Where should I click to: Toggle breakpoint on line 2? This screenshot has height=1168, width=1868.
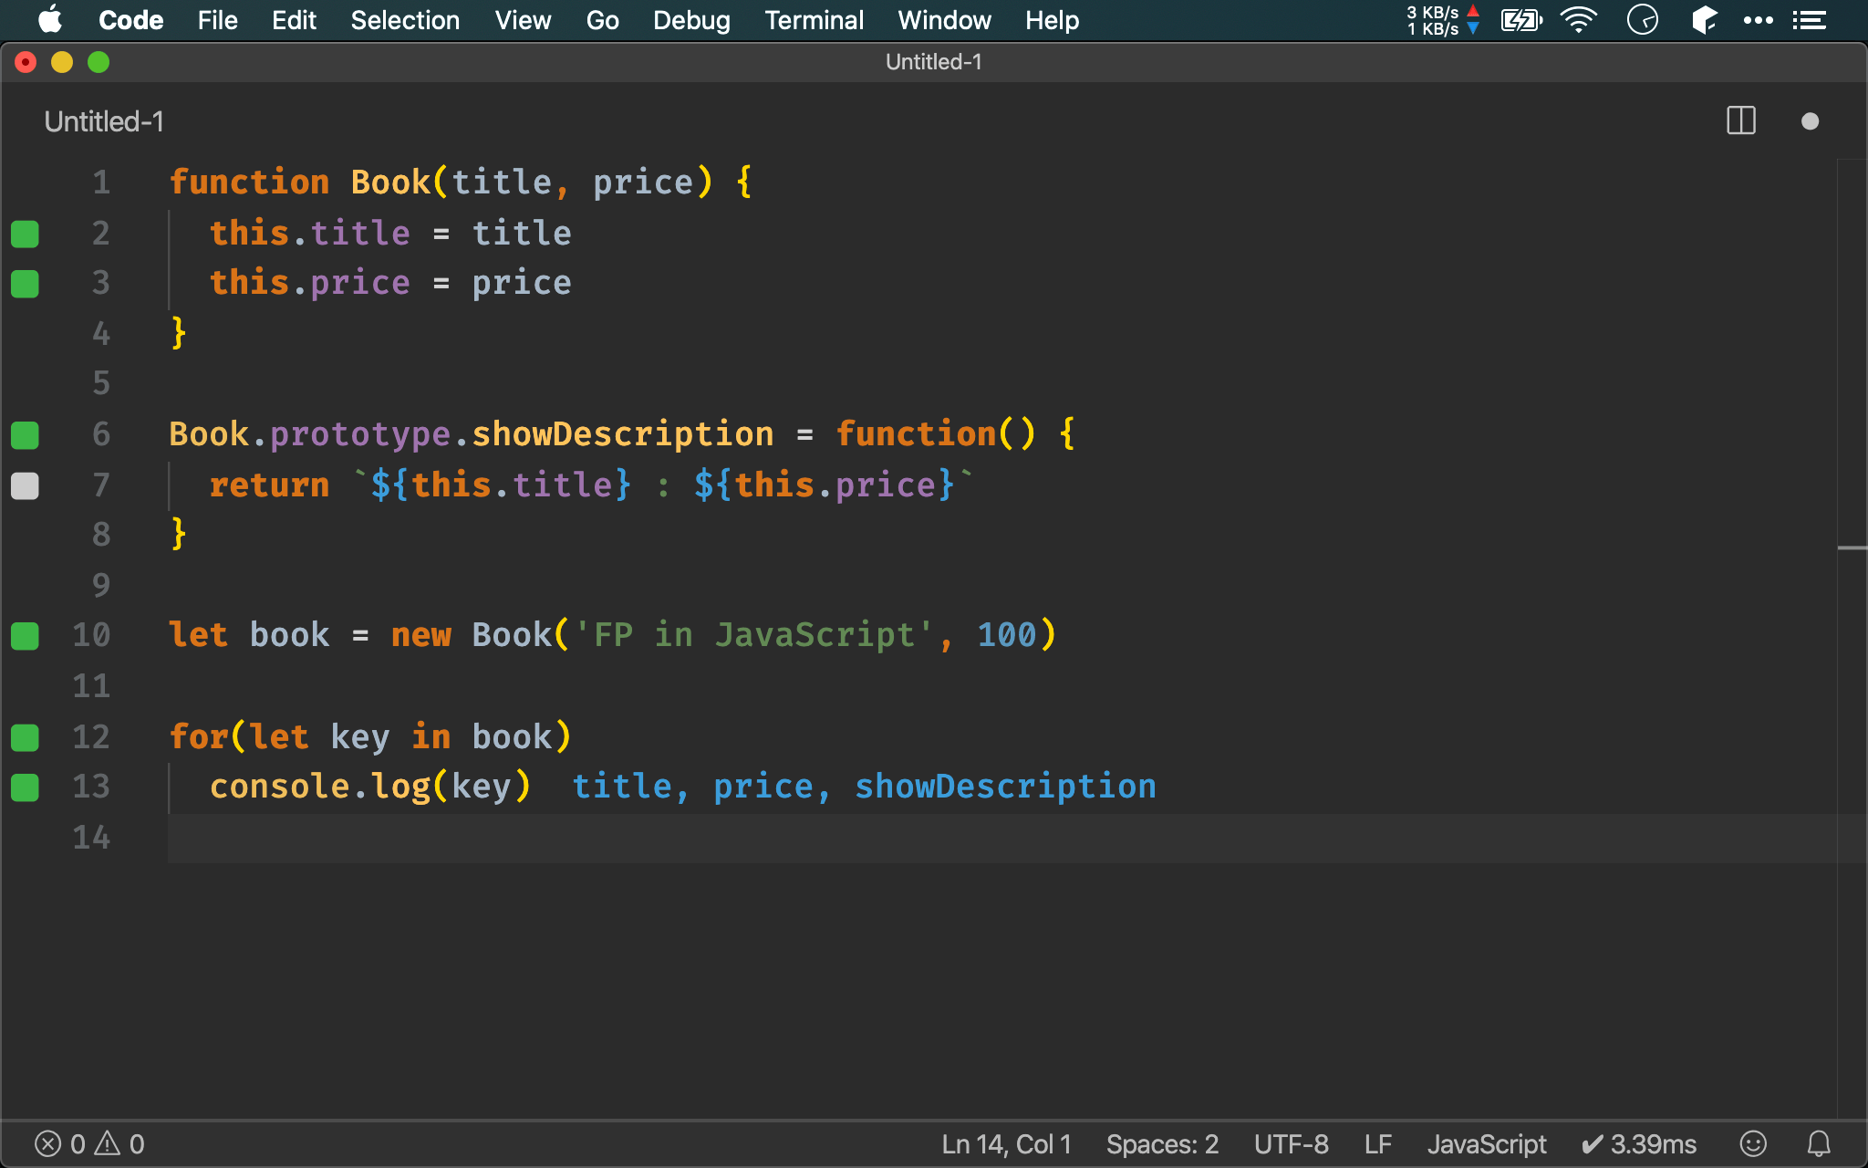coord(26,233)
